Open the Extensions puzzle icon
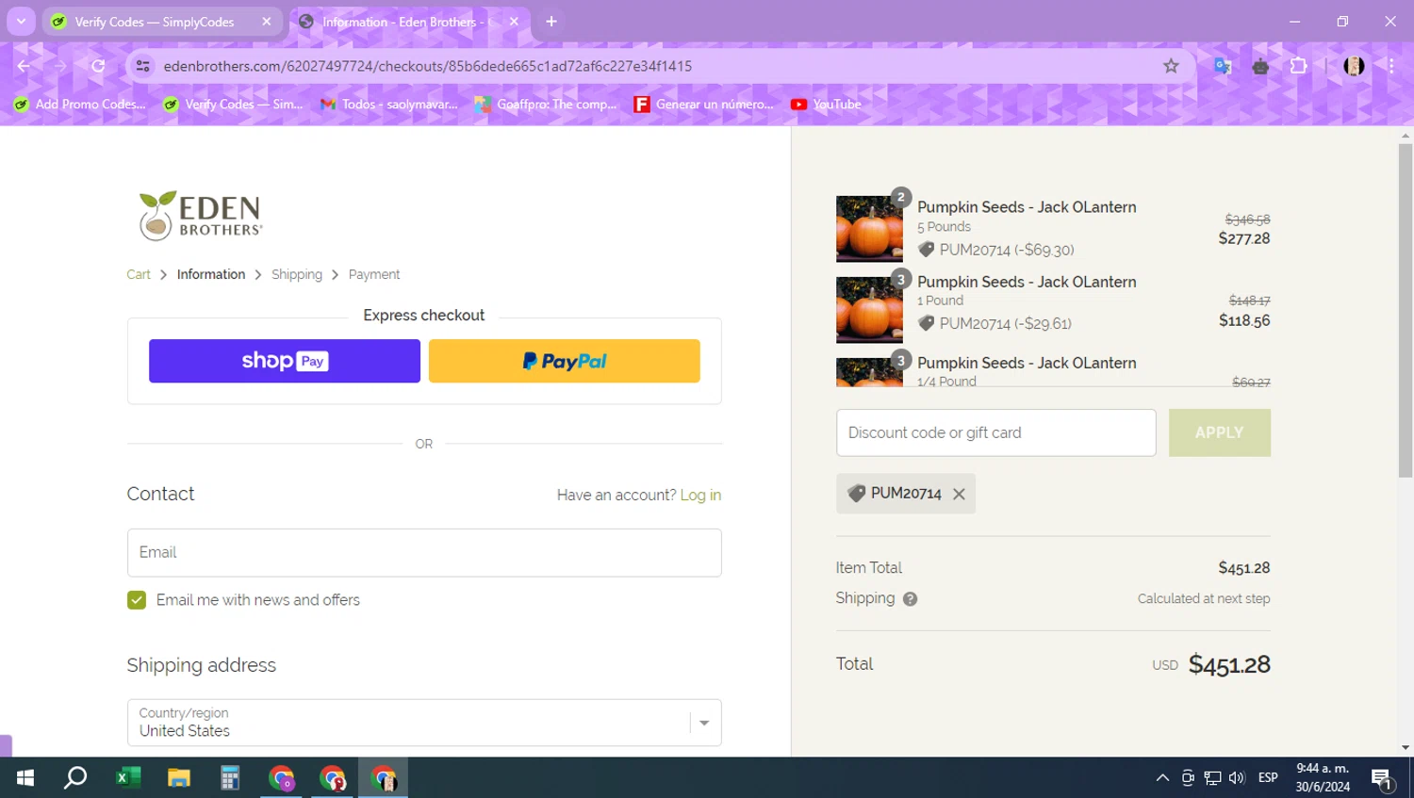 [1298, 66]
